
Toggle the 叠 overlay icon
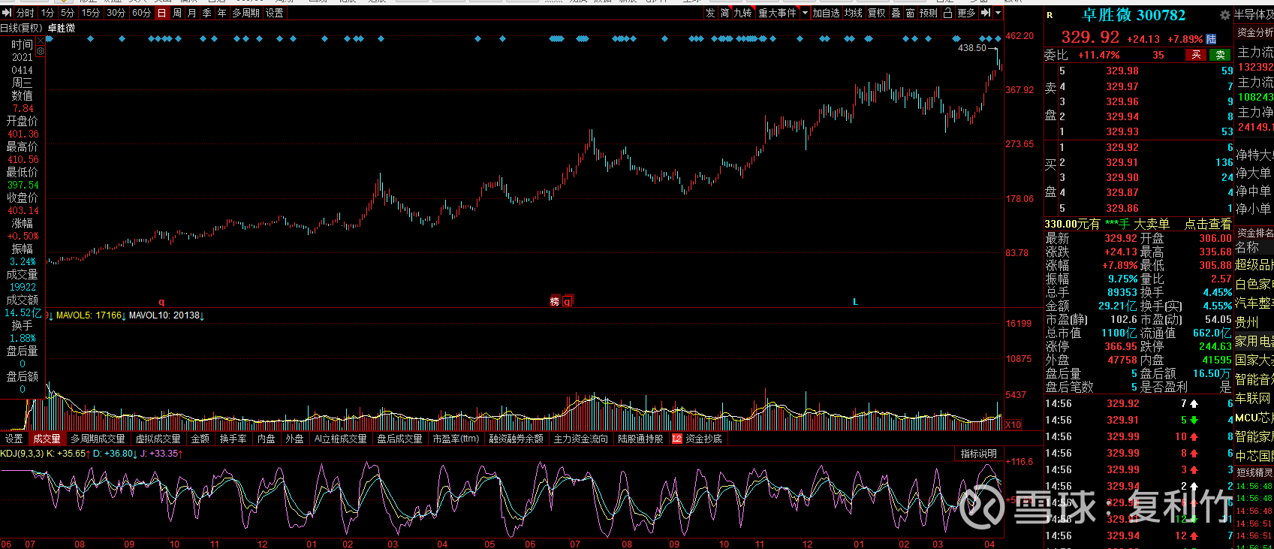896,13
